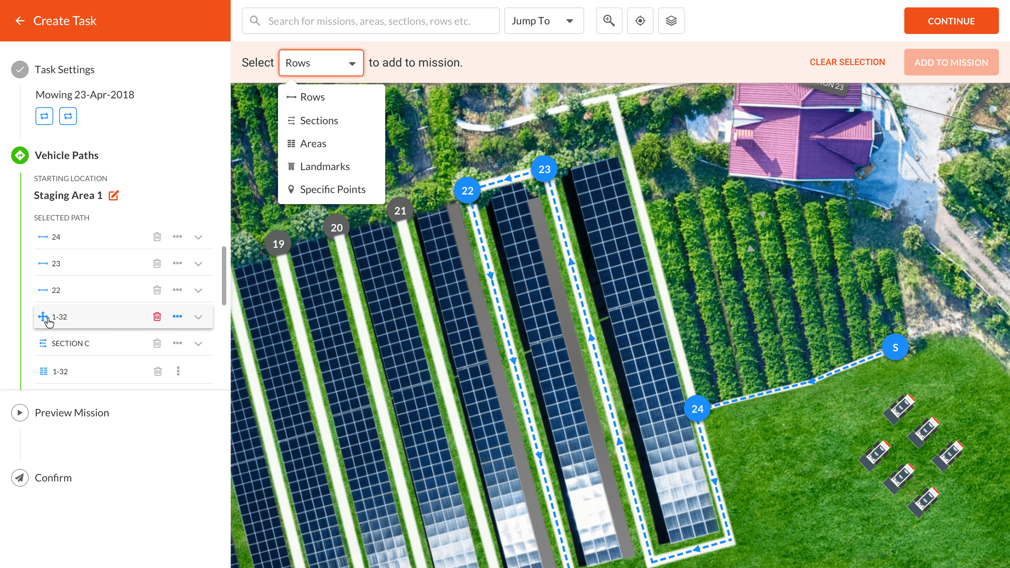
Task: Click the locate target icon in toolbar
Action: tap(640, 21)
